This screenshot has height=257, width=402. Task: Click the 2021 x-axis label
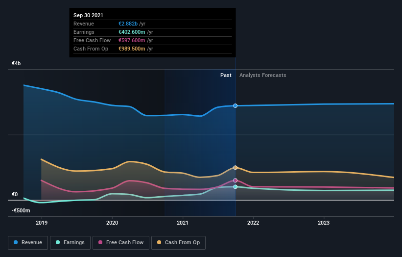point(183,223)
